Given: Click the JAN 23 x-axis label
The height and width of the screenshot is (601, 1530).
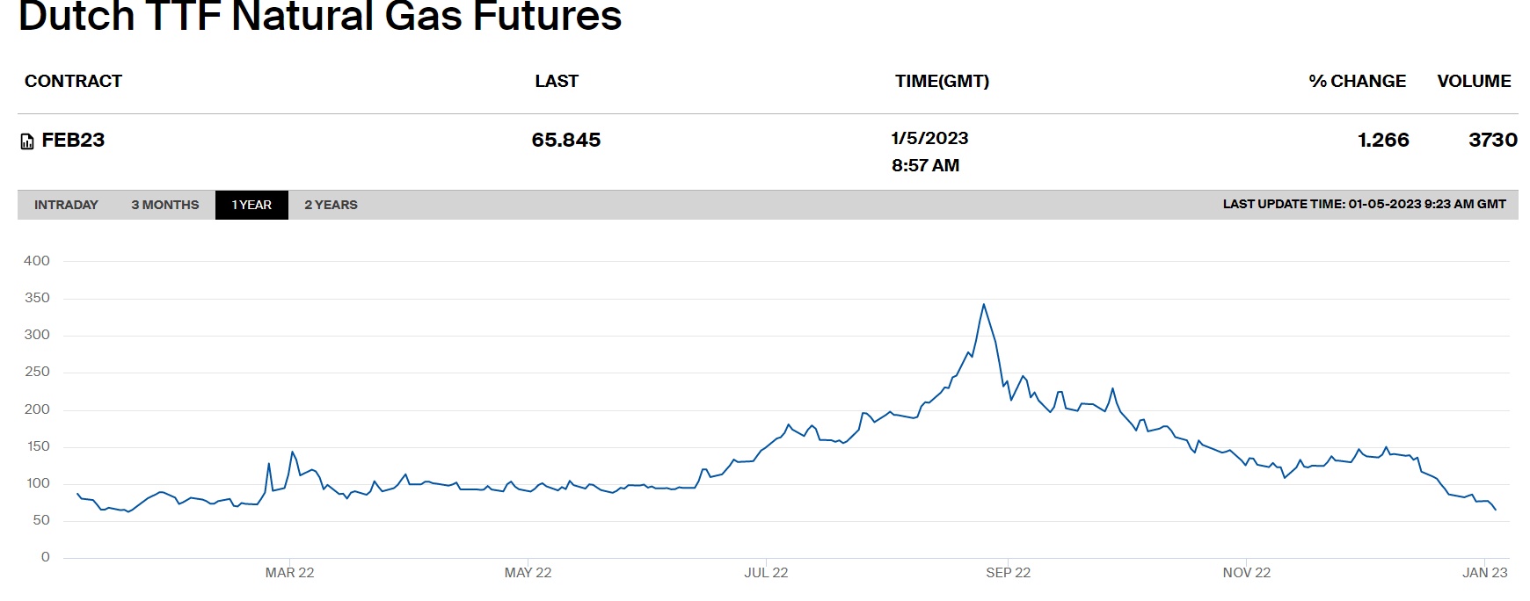Looking at the screenshot, I should click(1484, 573).
